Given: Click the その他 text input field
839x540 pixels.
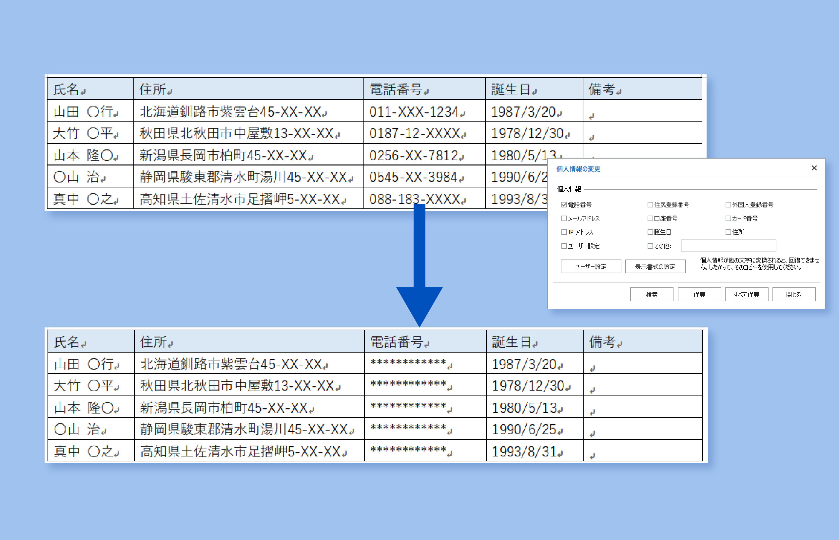Looking at the screenshot, I should coord(728,245).
